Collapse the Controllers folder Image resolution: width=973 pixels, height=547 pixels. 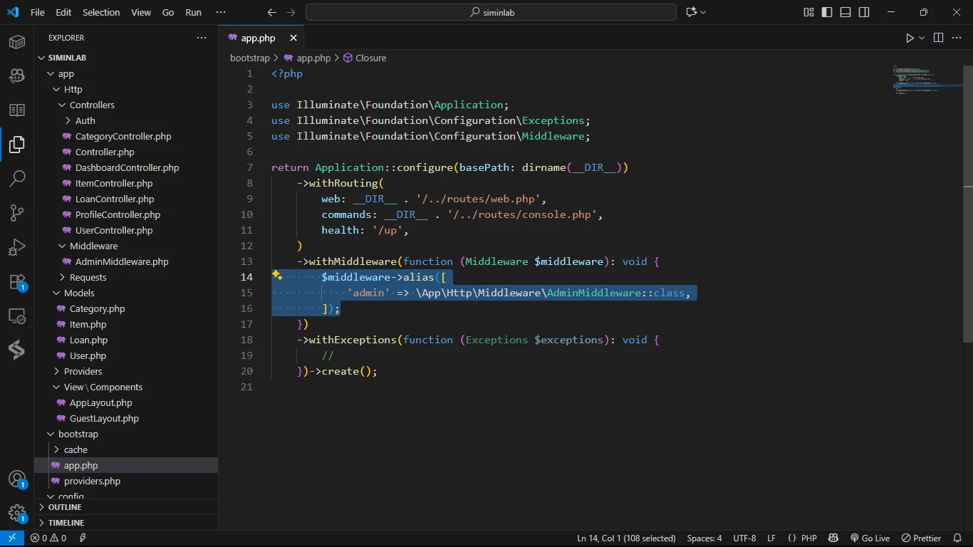(x=91, y=105)
